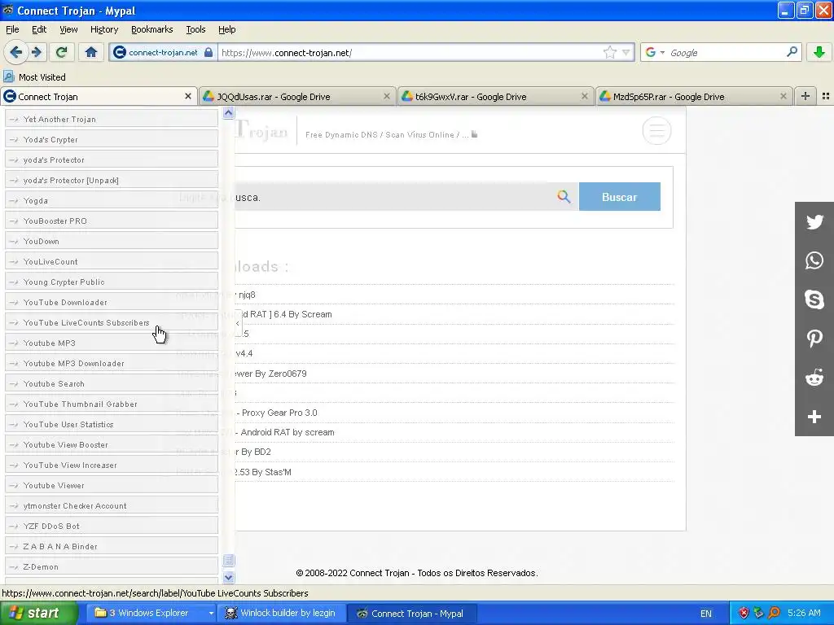Open the YouBooster PRO label

112,221
